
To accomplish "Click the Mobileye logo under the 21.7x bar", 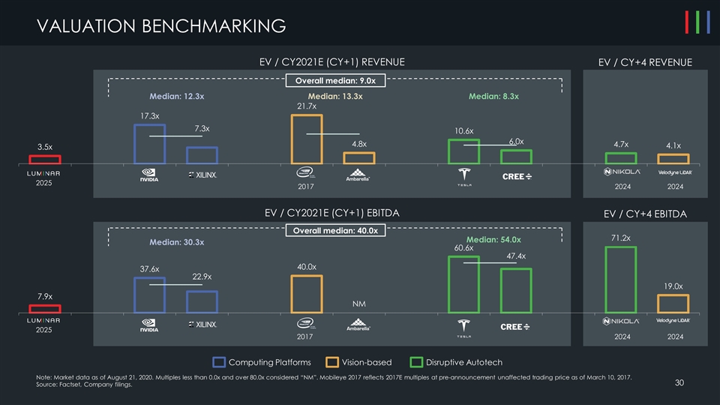I will coord(306,174).
